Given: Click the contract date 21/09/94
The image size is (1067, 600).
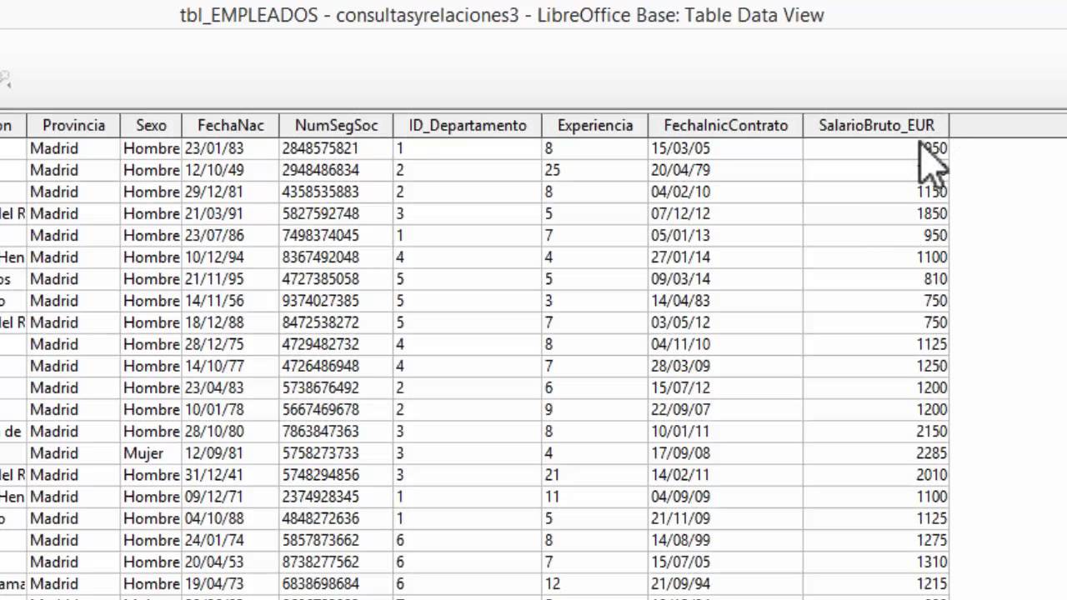Looking at the screenshot, I should [725, 583].
